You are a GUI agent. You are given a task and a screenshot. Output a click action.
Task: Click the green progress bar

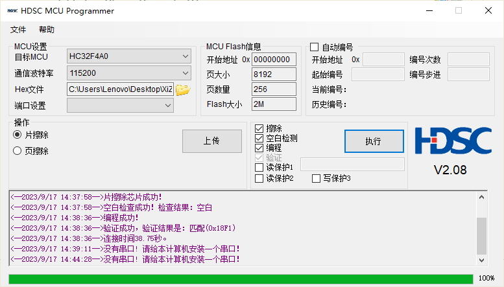(241, 279)
